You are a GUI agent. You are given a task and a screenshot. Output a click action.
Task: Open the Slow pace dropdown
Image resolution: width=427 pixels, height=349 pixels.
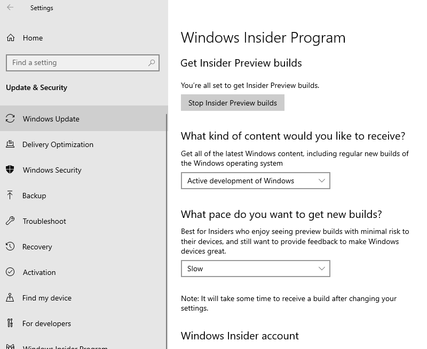256,269
